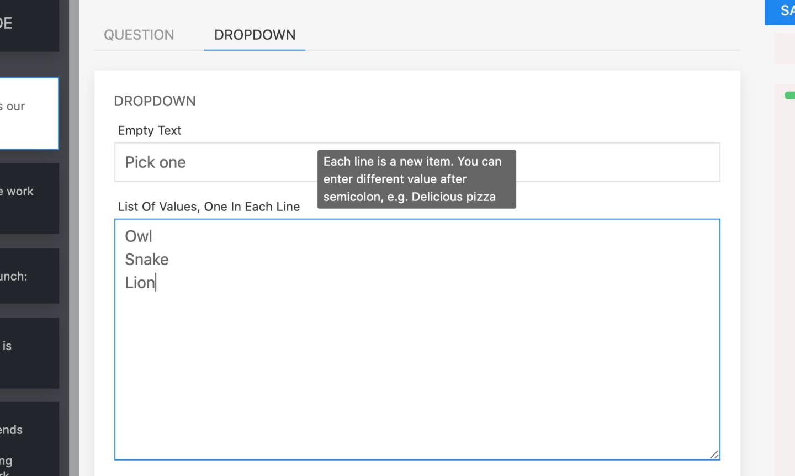Place the cursor on the 'Lion' line
This screenshot has height=476, width=795.
pos(140,283)
